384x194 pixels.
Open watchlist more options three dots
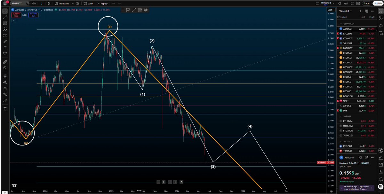tap(372, 11)
